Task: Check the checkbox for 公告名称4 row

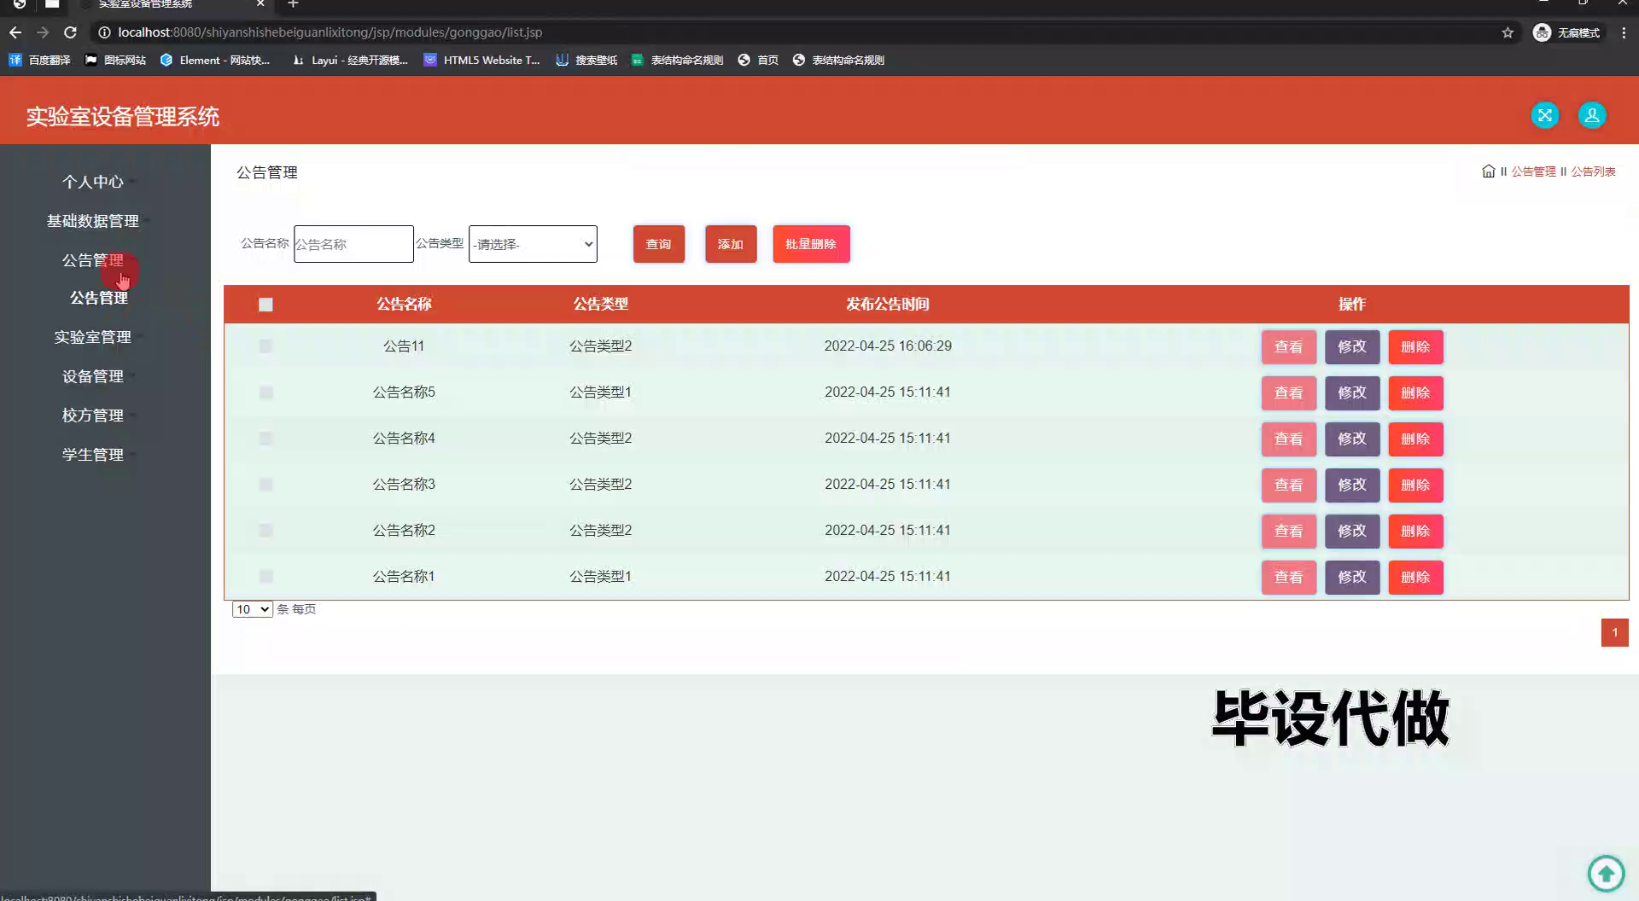Action: point(265,439)
